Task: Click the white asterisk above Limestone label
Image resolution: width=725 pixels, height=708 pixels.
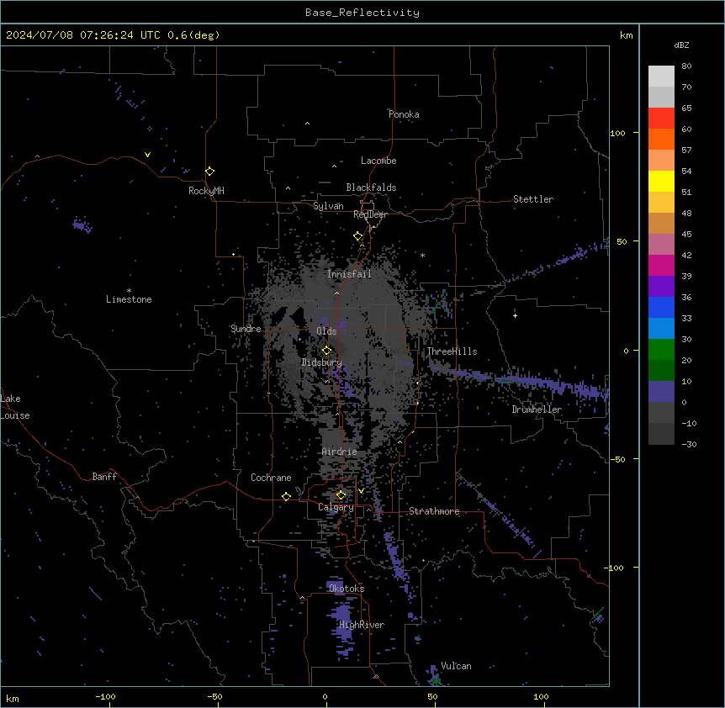Action: (129, 290)
